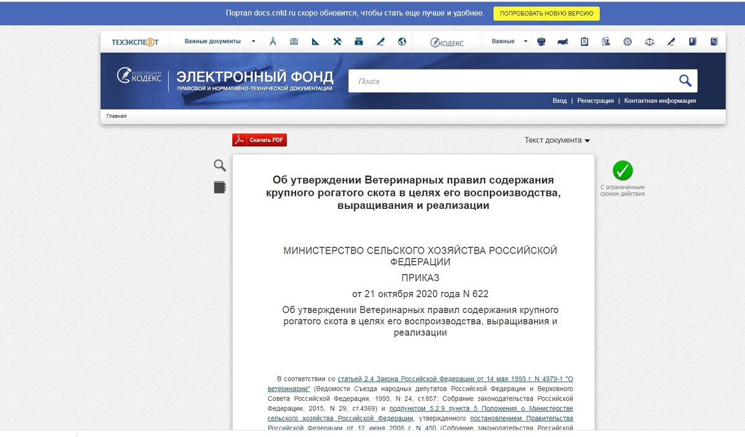Image resolution: width=745 pixels, height=437 pixels.
Task: Click the Регистрация link
Action: click(595, 100)
